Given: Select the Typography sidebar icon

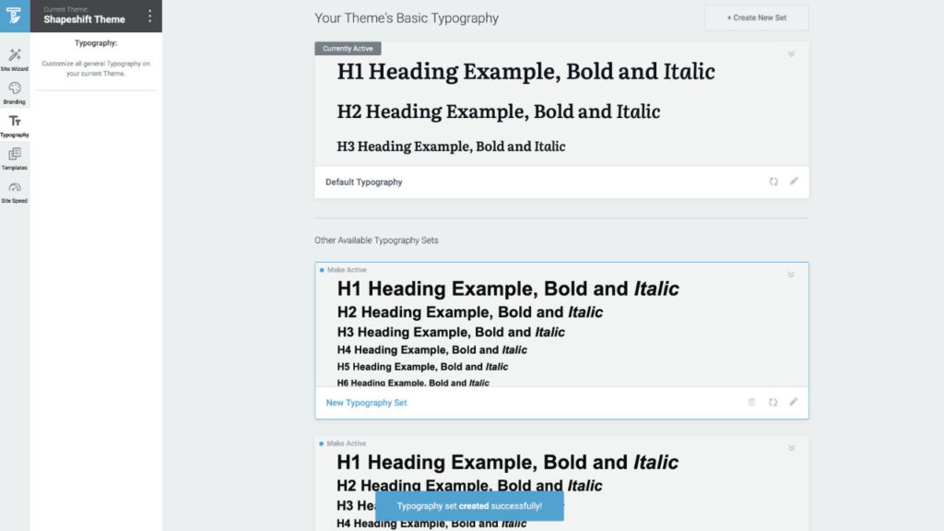Looking at the screenshot, I should click(x=14, y=123).
